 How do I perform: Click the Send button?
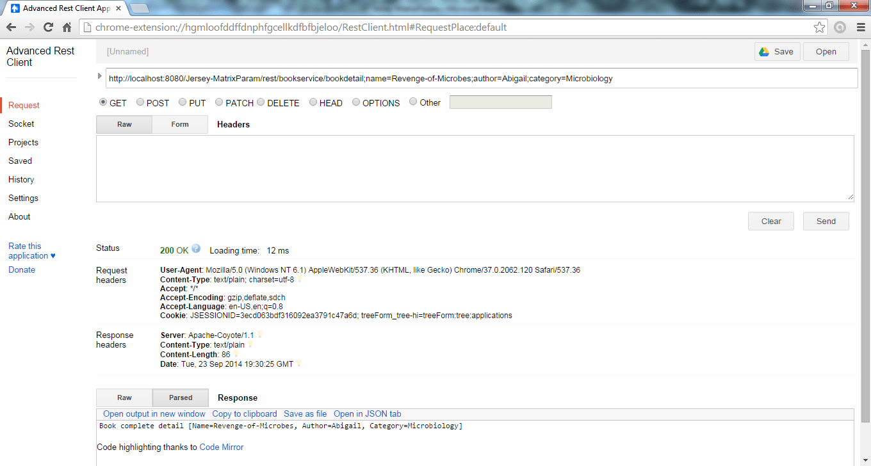click(x=826, y=221)
